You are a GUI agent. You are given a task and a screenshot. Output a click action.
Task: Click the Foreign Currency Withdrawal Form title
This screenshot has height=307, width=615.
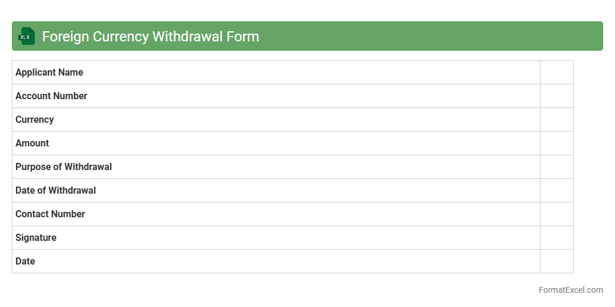[x=150, y=37]
